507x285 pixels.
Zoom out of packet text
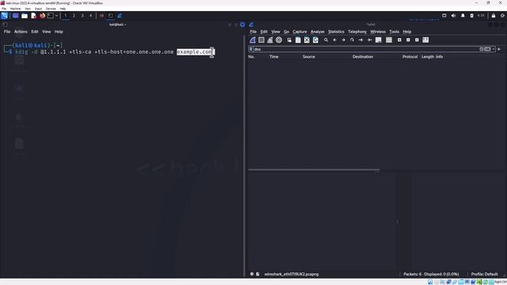tap(408, 40)
